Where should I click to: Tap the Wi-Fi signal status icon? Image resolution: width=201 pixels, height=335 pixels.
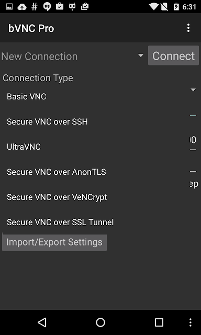pos(154,7)
